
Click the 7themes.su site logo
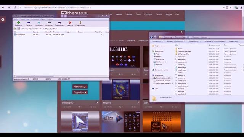pyautogui.click(x=75, y=13)
